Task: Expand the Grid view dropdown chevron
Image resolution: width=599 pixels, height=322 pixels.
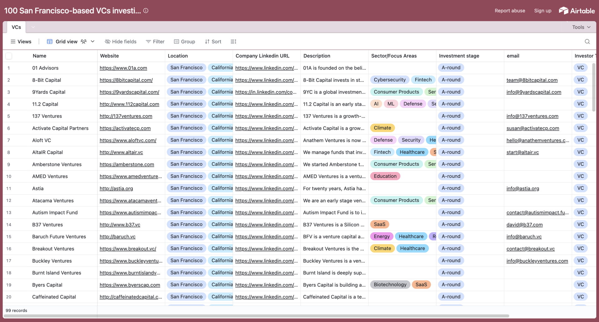Action: [93, 41]
